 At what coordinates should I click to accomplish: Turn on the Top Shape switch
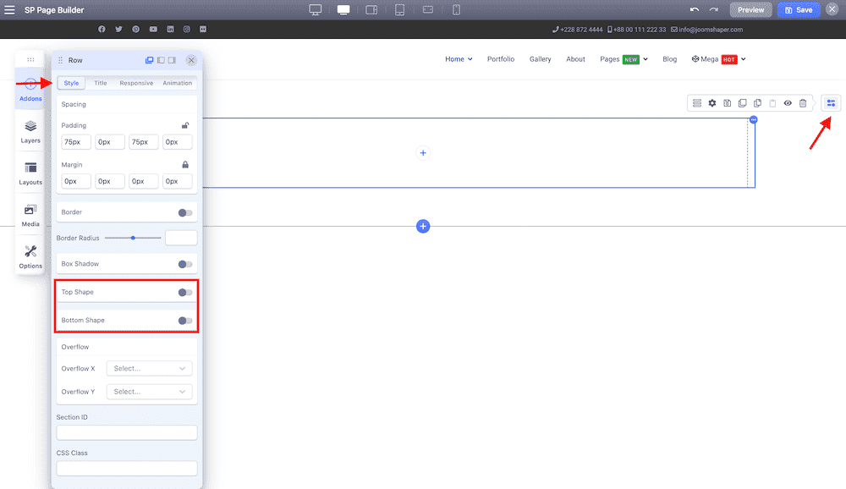tap(185, 293)
